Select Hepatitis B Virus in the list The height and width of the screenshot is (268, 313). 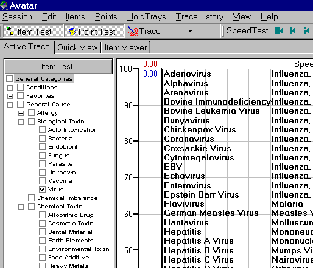click(x=199, y=250)
